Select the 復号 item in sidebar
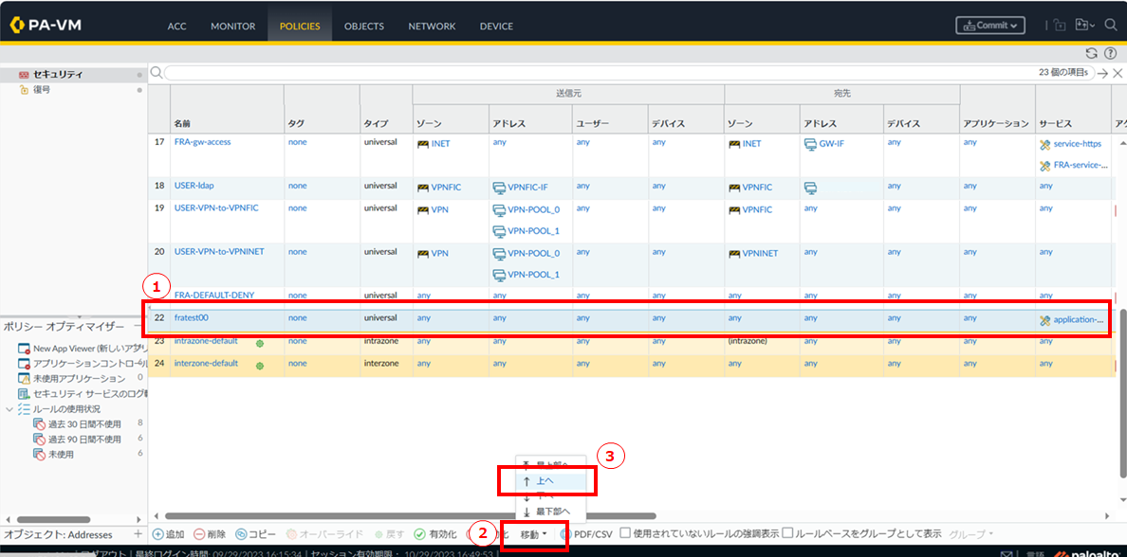 (x=42, y=89)
